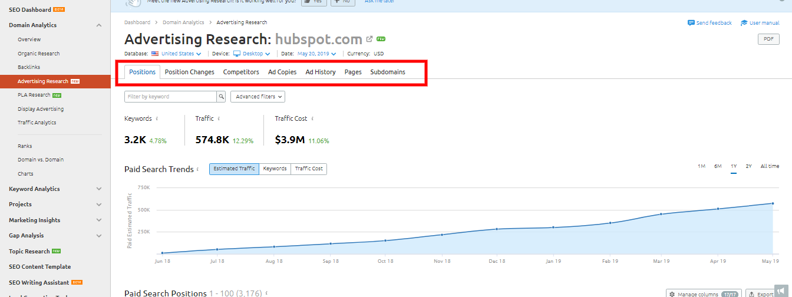Click the Domain Analytics breadcrumb link
Viewport: 792px width, 297px height.
[x=183, y=22]
